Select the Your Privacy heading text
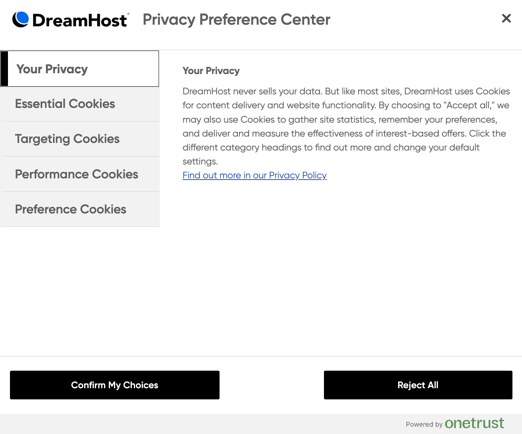Viewport: 522px width, 434px height. point(211,70)
